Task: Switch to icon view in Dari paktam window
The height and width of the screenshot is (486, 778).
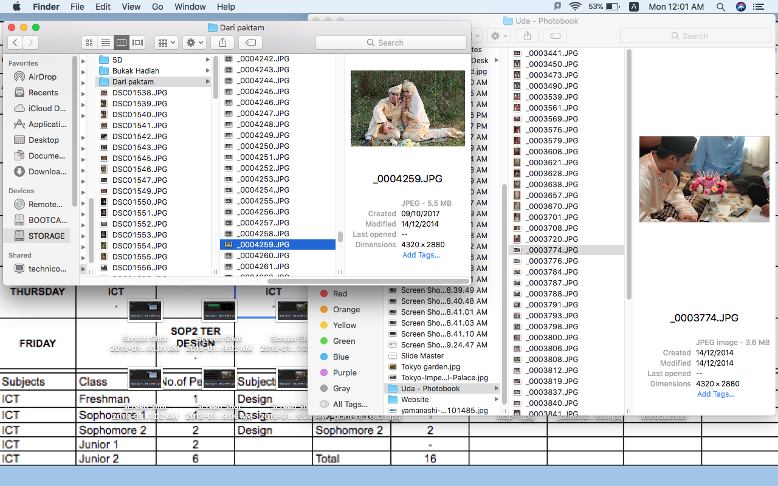Action: 89,43
